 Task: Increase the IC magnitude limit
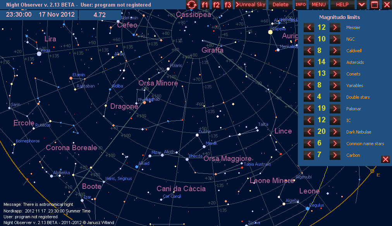click(x=335, y=120)
